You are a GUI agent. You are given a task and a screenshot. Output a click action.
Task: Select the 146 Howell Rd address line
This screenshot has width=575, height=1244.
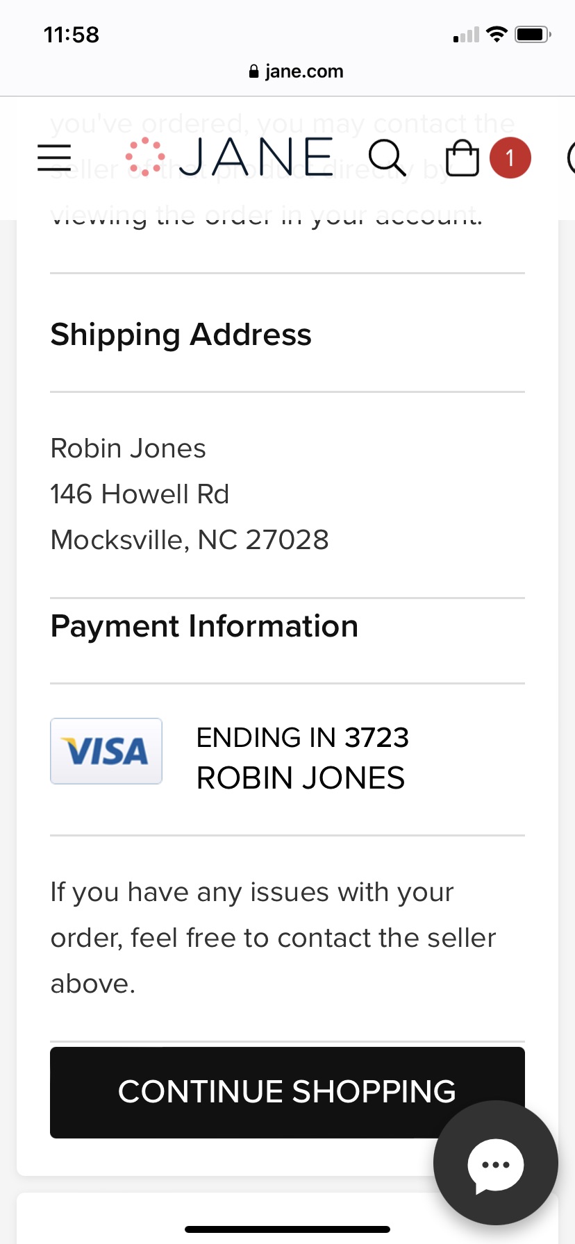click(x=140, y=494)
